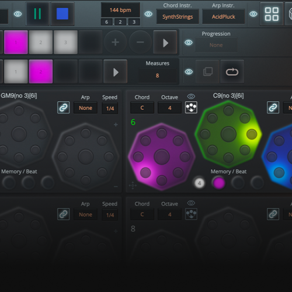Image resolution: width=292 pixels, height=292 pixels.
Task: Click the 144 bpm tempo field
Action: coord(120,10)
